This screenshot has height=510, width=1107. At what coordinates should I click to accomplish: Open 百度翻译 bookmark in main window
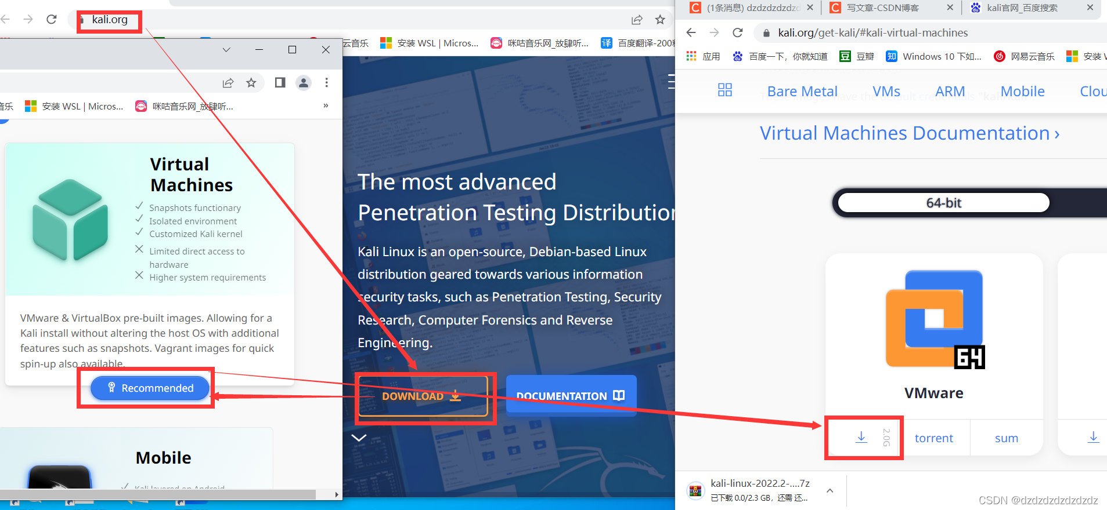pos(637,43)
